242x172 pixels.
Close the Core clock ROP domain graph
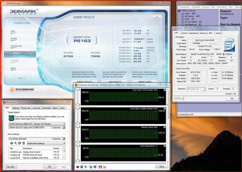pos(165,90)
